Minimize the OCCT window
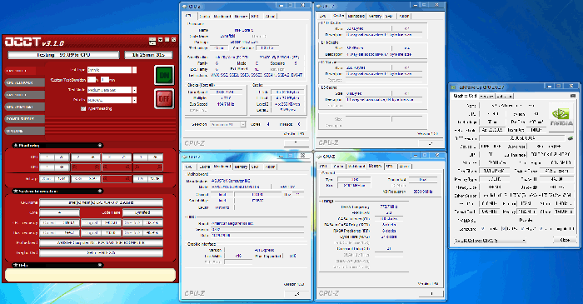This screenshot has width=583, height=304. [x=167, y=40]
